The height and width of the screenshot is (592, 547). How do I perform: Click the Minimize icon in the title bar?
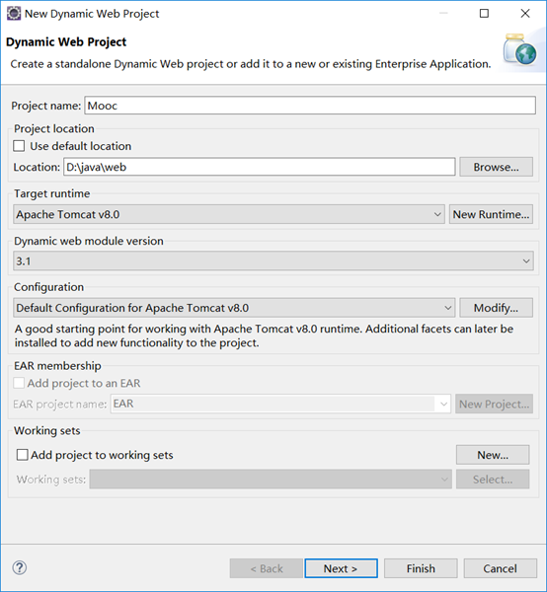pos(443,14)
